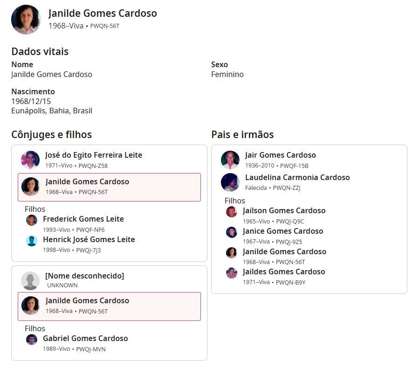Click Laudelina Carmonia Cardoso's avatar photo
Image resolution: width=419 pixels, height=383 pixels.
[x=230, y=182]
